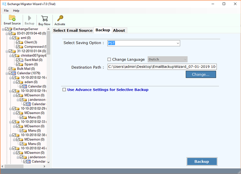Collapse the Calendar (1079) node

tap(7, 73)
